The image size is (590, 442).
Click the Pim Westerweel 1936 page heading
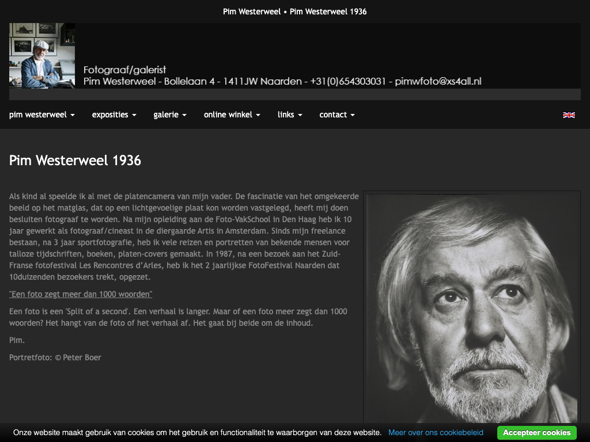75,161
